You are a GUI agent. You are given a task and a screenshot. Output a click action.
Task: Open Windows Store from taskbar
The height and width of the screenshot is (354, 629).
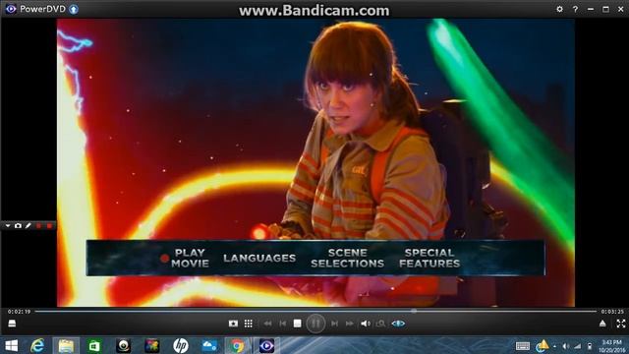pyautogui.click(x=94, y=345)
